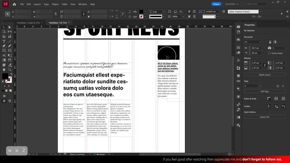Toggle lock guides button
Image resolution: width=290 pixels, height=163 pixels.
pos(276,106)
